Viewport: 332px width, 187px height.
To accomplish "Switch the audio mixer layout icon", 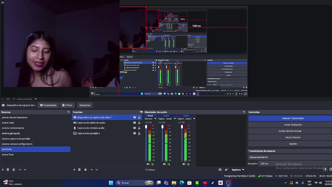I will 220,170.
